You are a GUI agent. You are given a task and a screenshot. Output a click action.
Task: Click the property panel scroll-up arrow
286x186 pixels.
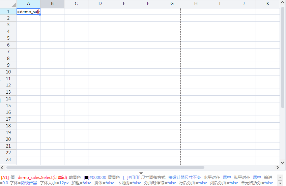(x=280, y=177)
